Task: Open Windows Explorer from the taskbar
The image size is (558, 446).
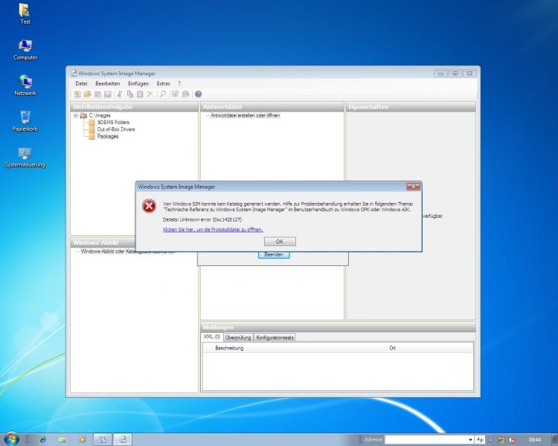Action: coord(62,439)
